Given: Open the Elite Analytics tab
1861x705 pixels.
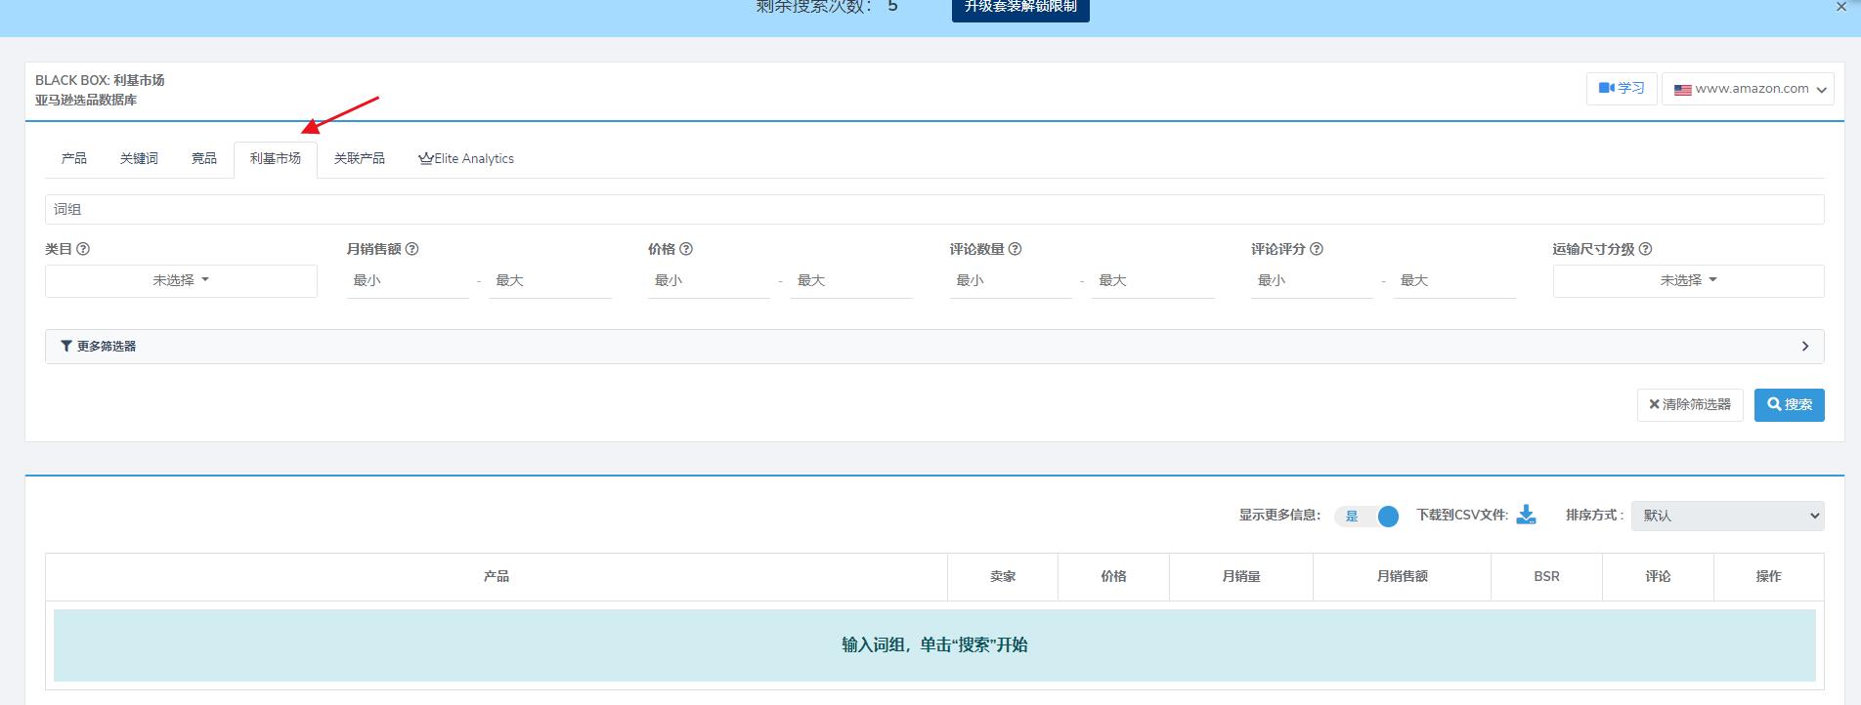Looking at the screenshot, I should point(466,158).
